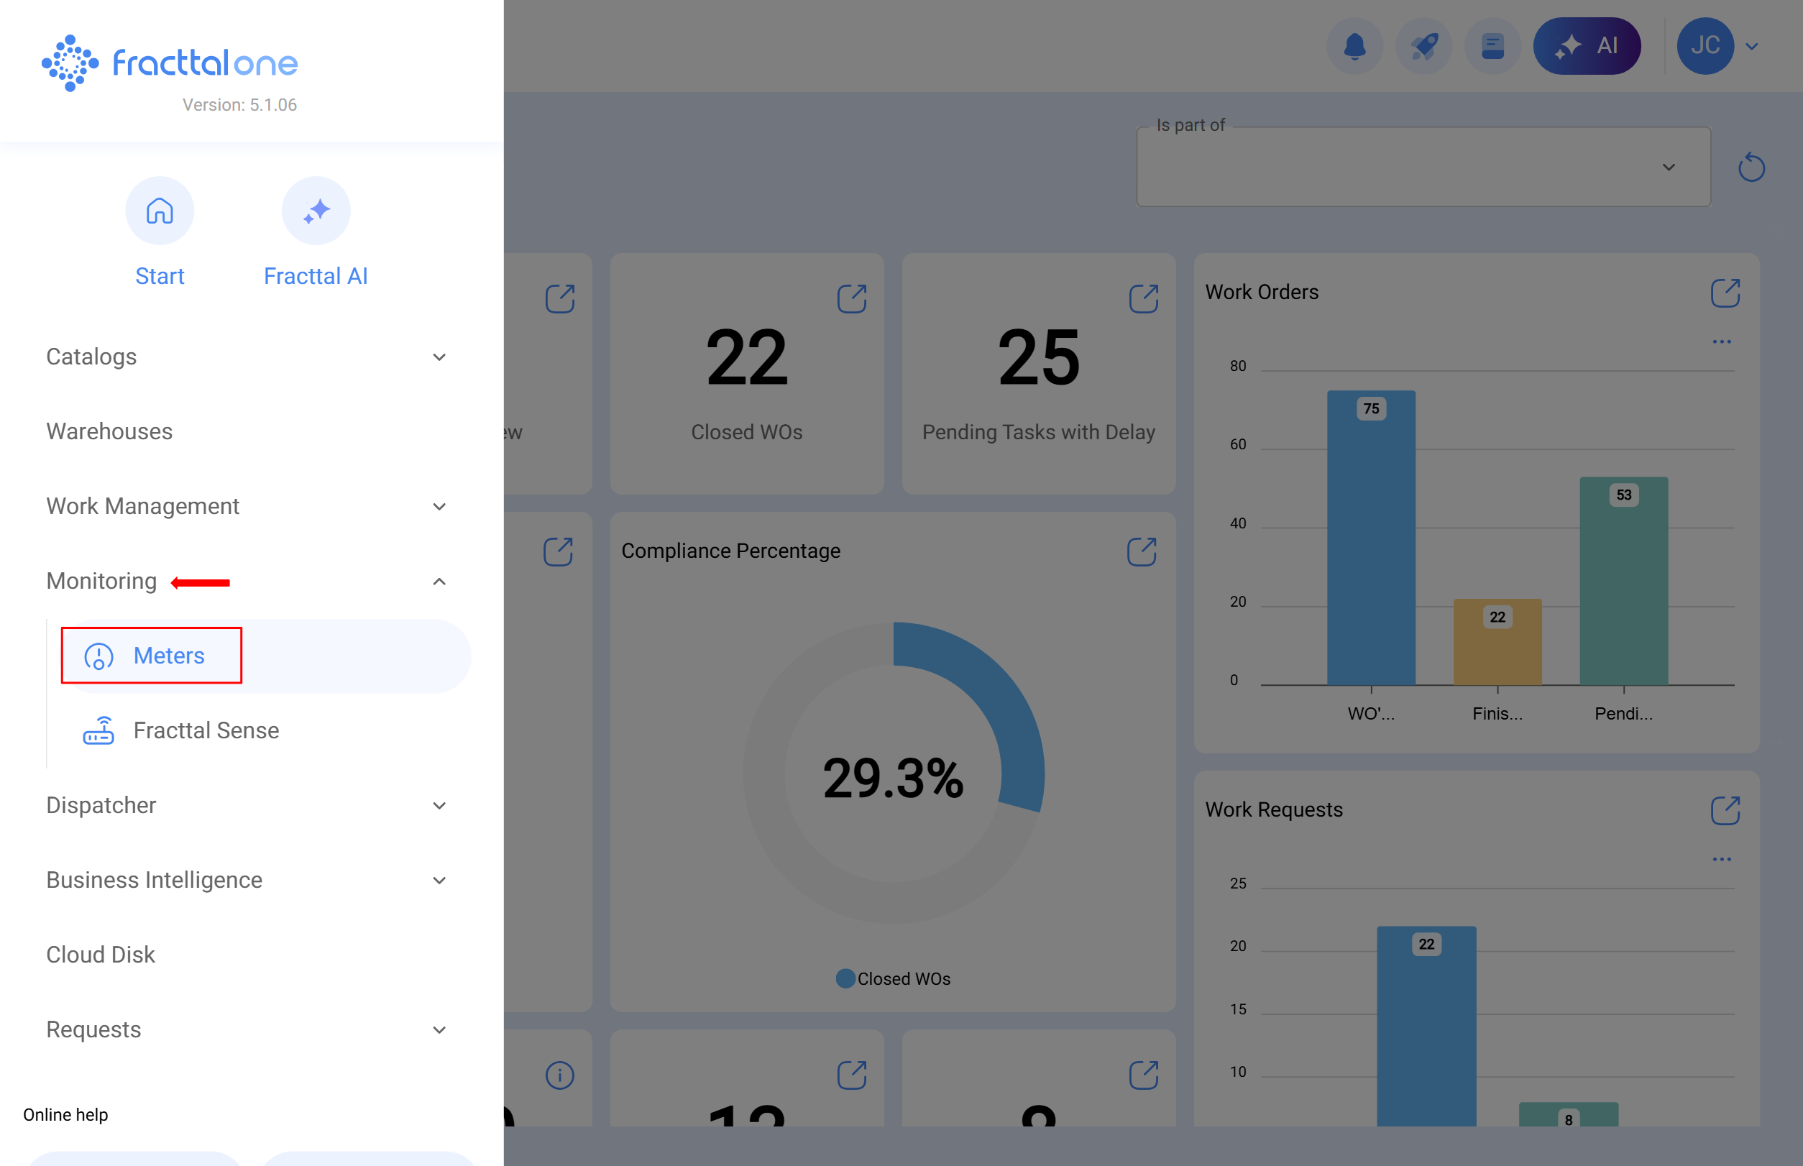
Task: Open the notifications bell icon
Action: pyautogui.click(x=1354, y=45)
